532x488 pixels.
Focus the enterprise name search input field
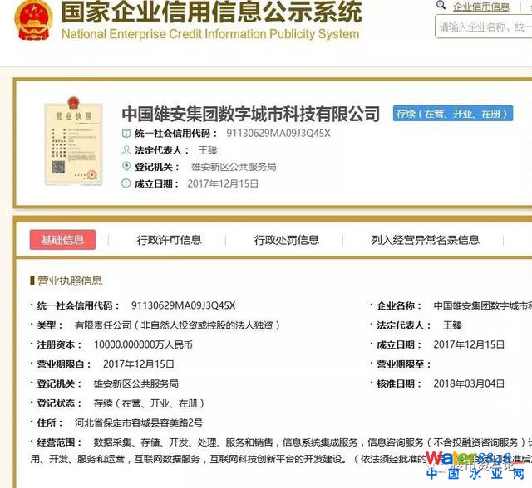[x=484, y=27]
